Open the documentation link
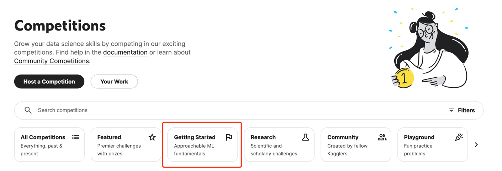The image size is (502, 171). (x=125, y=53)
